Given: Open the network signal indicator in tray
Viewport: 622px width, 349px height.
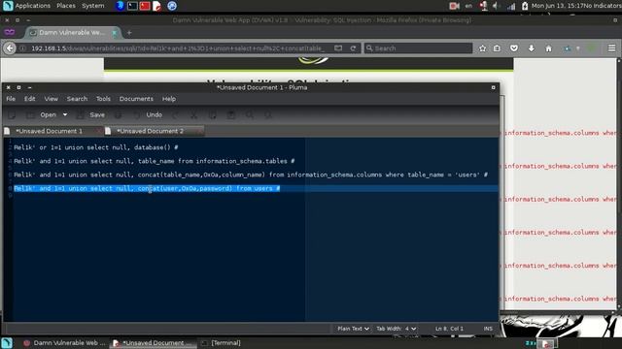Looking at the screenshot, I should click(511, 6).
